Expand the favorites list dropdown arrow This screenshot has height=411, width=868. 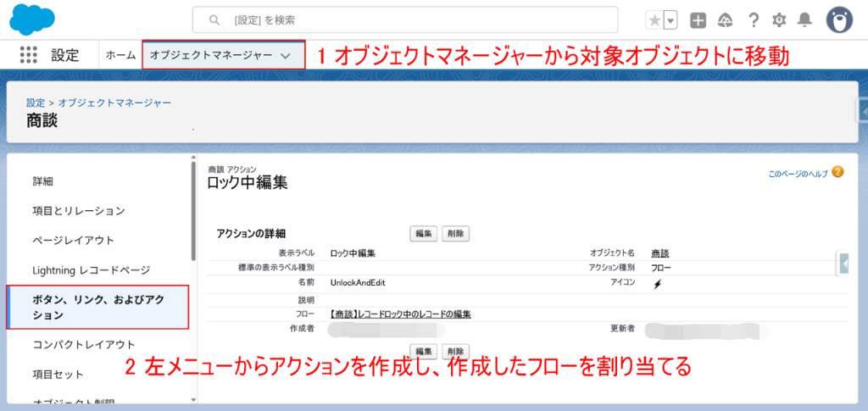[670, 19]
